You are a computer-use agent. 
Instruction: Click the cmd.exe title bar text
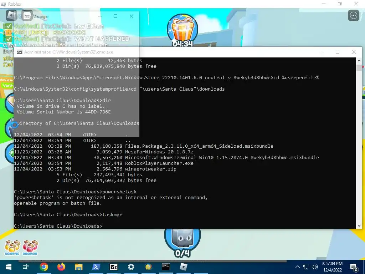(69, 52)
